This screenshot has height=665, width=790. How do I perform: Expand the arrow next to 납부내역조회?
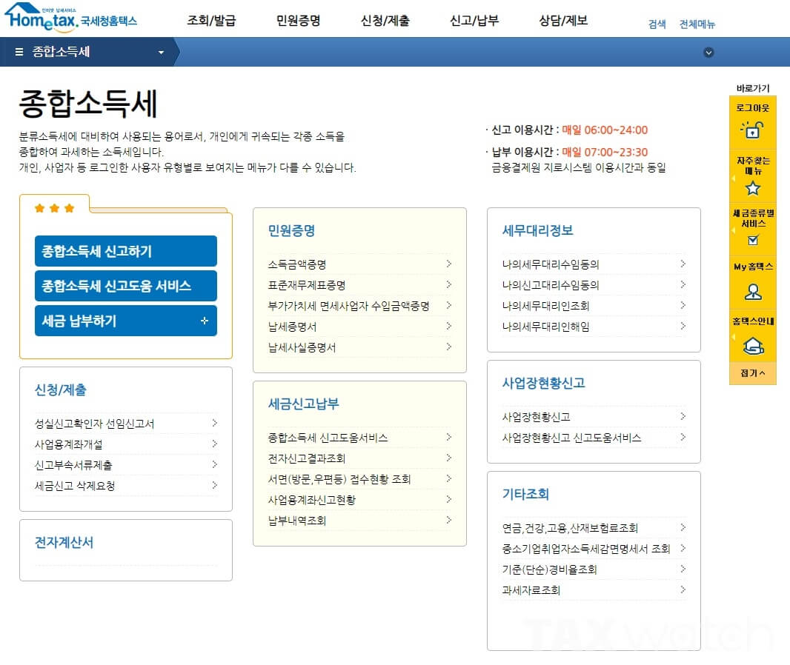449,521
